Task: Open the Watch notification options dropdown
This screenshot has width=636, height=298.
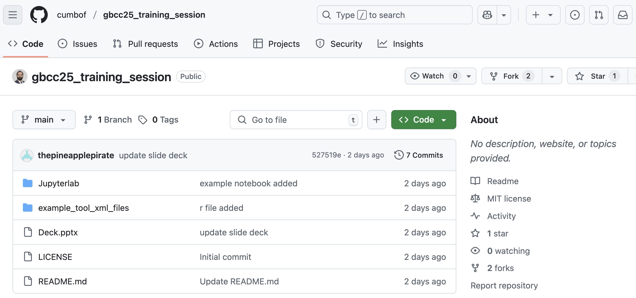Action: coord(469,76)
